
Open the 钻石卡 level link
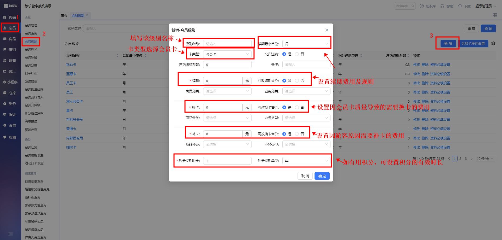pyautogui.click(x=71, y=65)
